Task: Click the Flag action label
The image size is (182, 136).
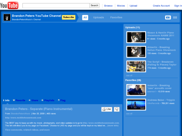Action: tap(63, 100)
